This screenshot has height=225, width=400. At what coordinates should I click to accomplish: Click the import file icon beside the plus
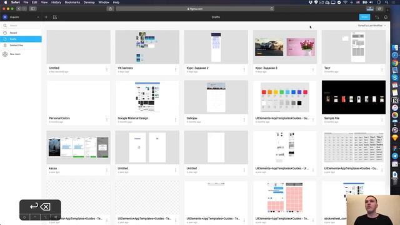[55, 17]
